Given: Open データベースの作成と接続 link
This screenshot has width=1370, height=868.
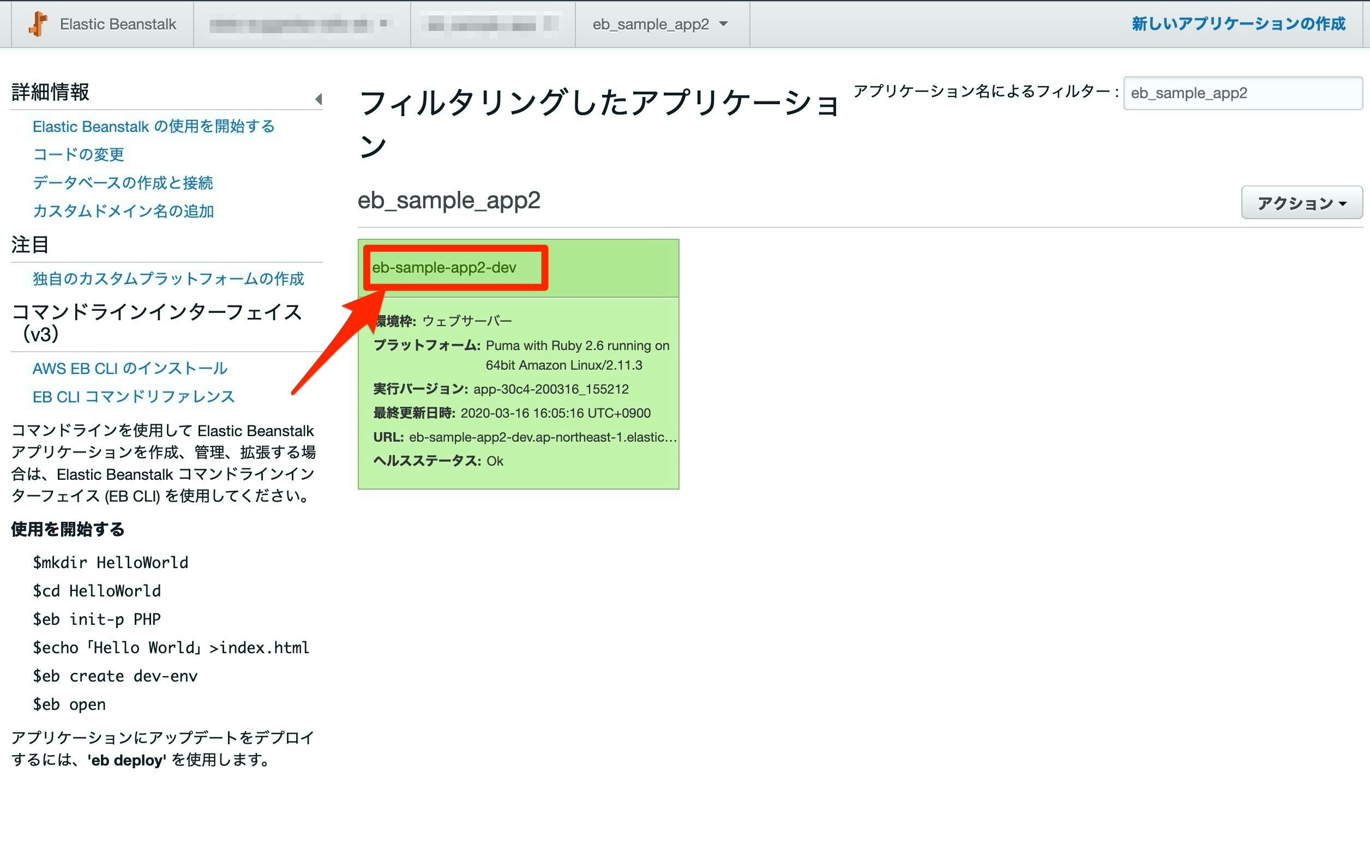Looking at the screenshot, I should pyautogui.click(x=122, y=183).
